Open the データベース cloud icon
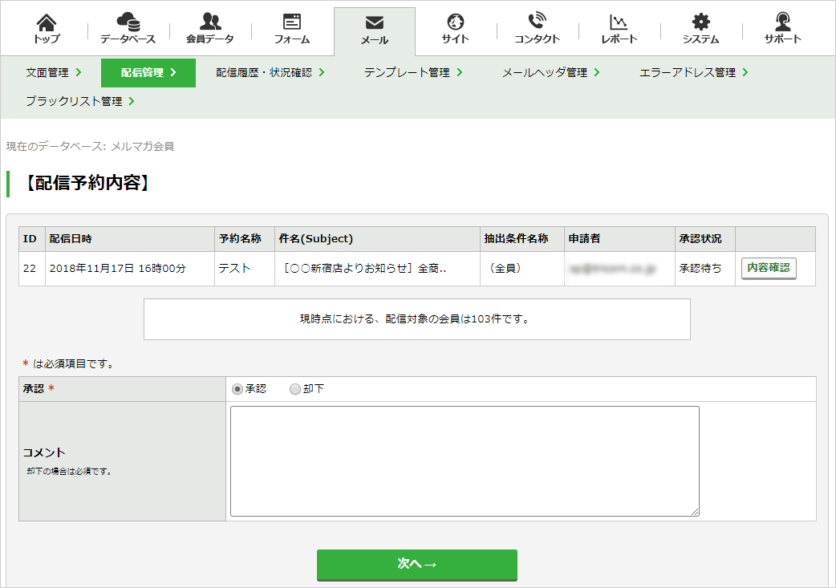 pos(128,22)
